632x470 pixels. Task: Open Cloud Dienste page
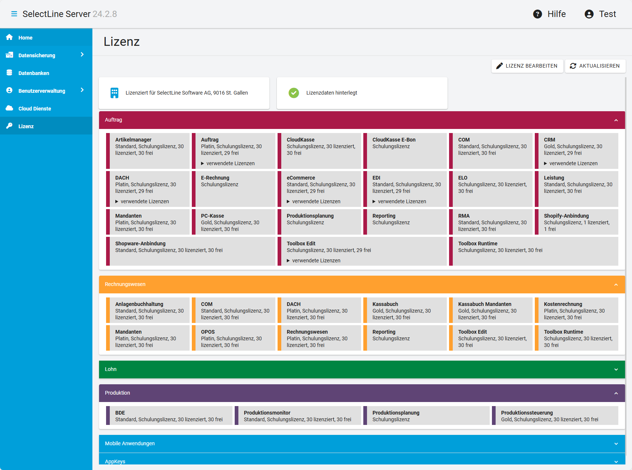pyautogui.click(x=46, y=108)
